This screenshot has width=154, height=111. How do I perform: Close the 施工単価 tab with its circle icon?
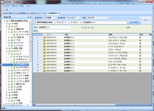(x=14, y=13)
